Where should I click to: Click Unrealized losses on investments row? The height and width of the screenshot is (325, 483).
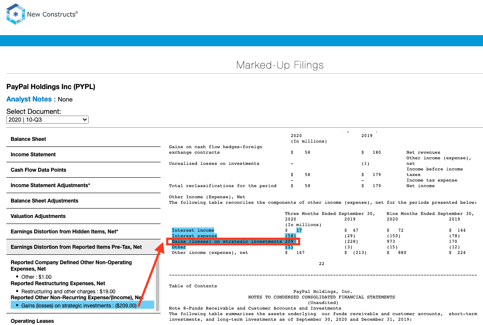(269, 164)
